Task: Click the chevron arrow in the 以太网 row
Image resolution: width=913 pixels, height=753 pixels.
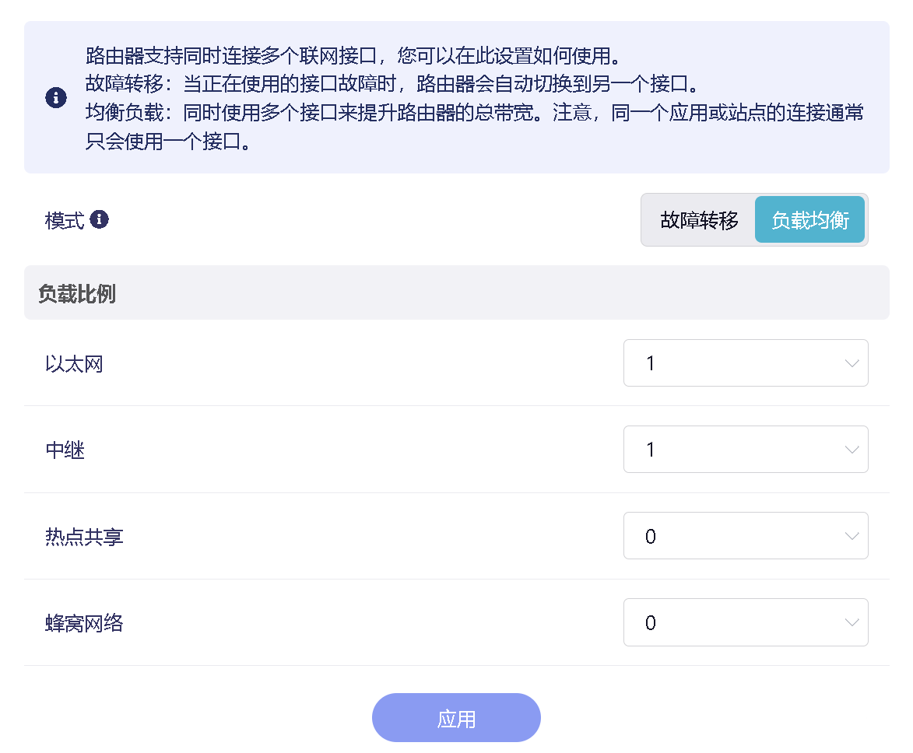Action: [x=852, y=363]
